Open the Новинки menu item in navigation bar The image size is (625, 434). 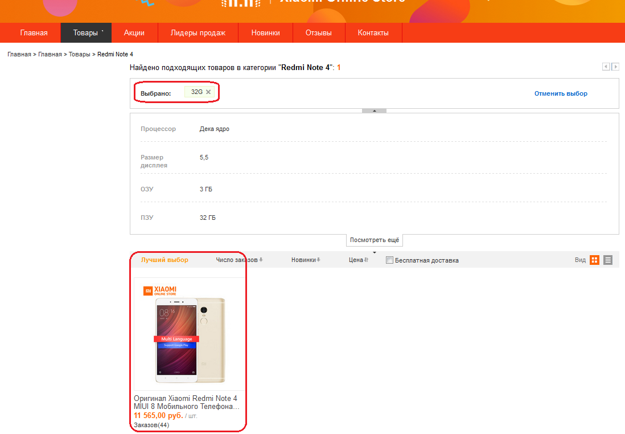point(265,32)
